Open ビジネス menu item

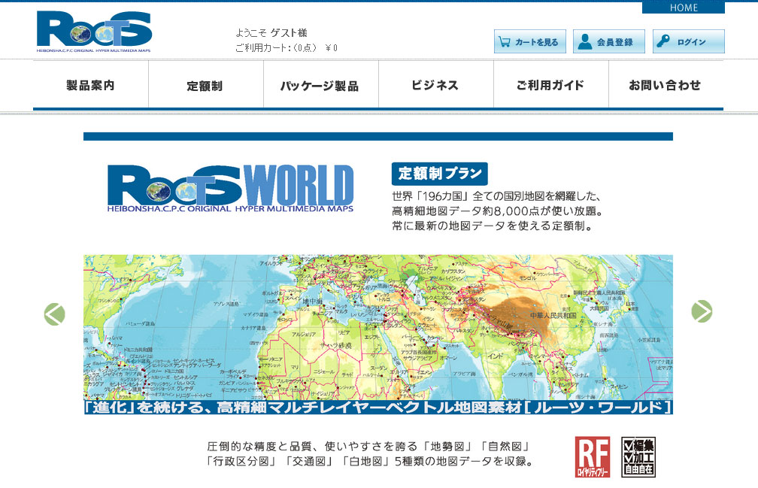[x=435, y=85]
